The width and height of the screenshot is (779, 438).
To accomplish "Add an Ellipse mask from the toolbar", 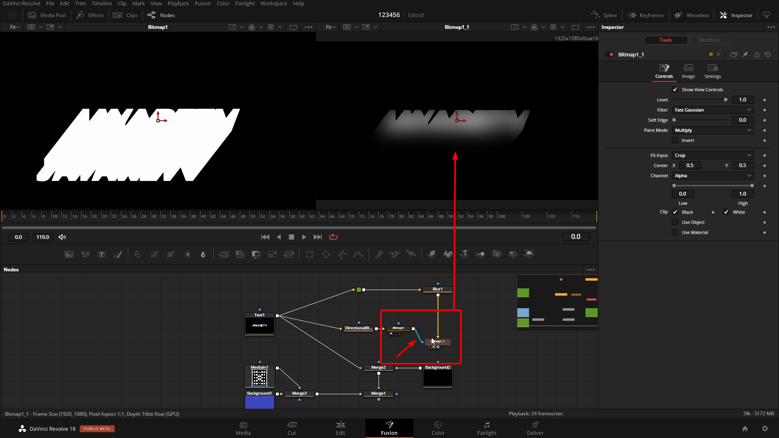I will pos(326,254).
